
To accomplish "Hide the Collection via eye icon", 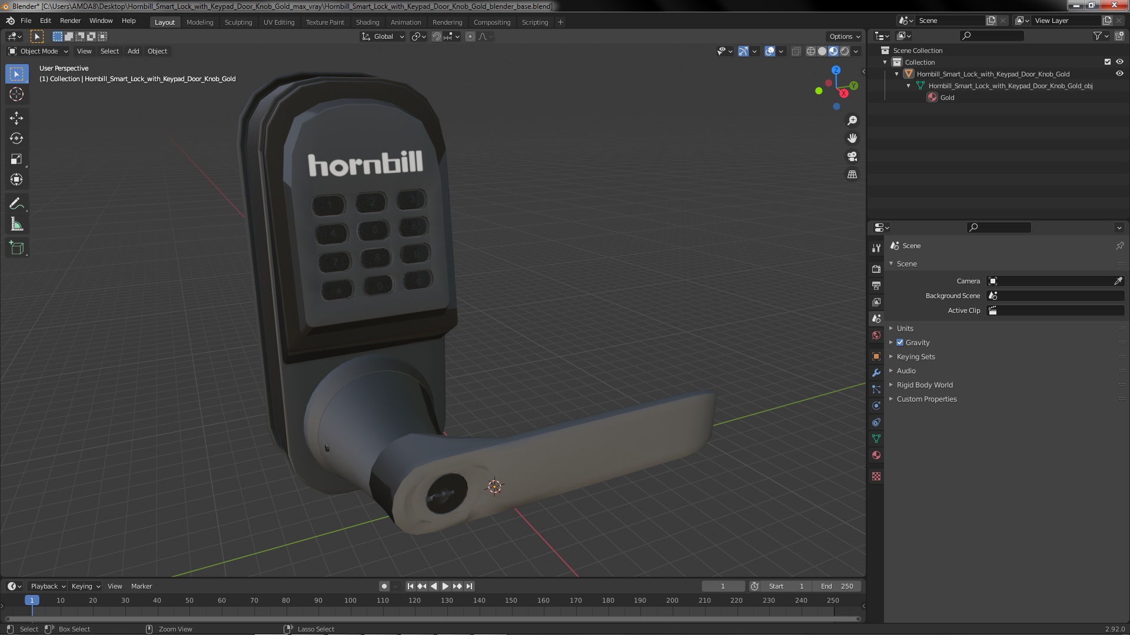I will tap(1119, 62).
